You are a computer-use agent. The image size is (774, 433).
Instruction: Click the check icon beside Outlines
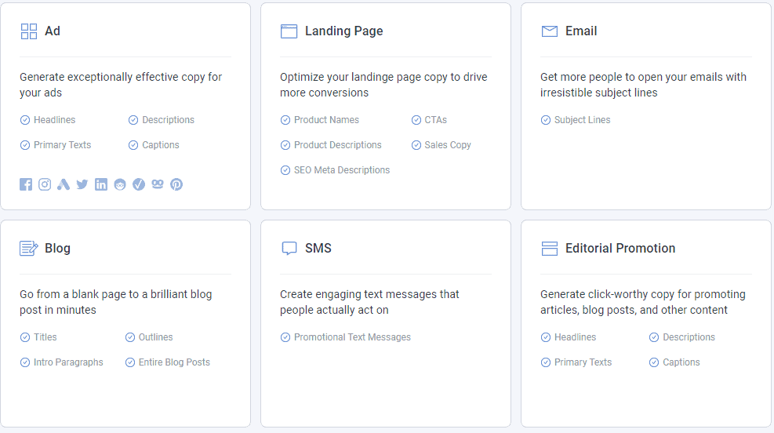[130, 337]
